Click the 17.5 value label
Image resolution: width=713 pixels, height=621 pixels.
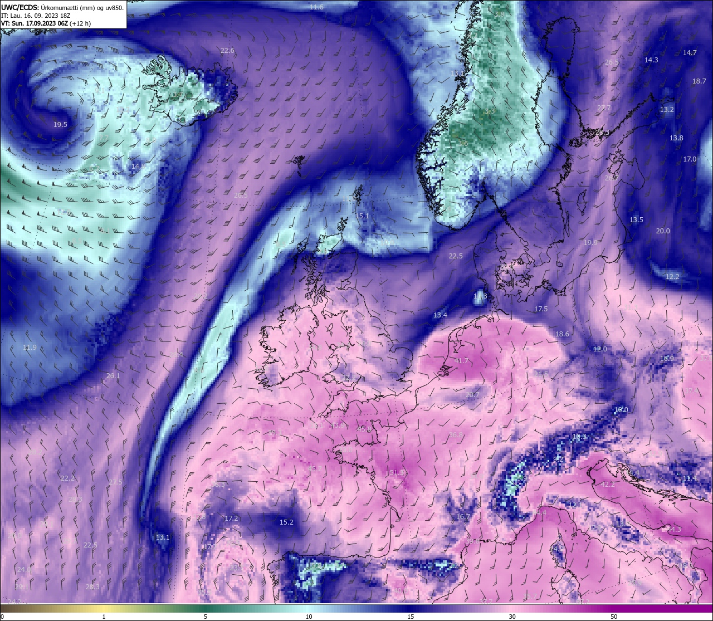point(541,309)
